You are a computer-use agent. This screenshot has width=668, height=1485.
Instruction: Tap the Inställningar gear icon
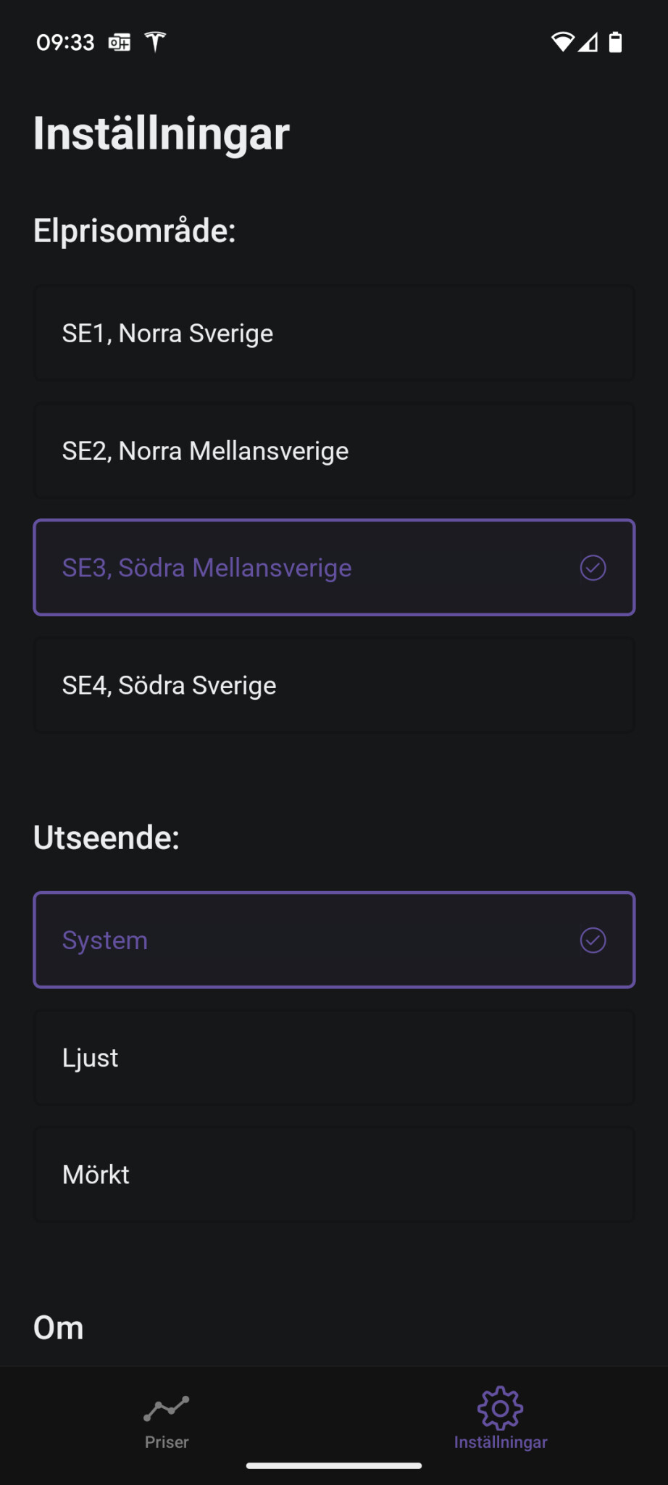pyautogui.click(x=500, y=1408)
